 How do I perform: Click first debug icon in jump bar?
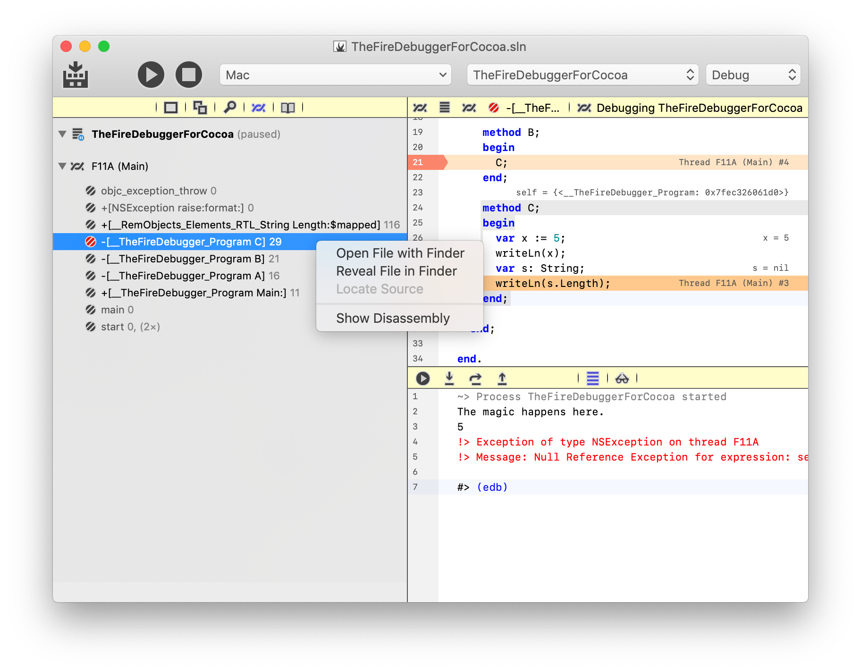[x=420, y=108]
